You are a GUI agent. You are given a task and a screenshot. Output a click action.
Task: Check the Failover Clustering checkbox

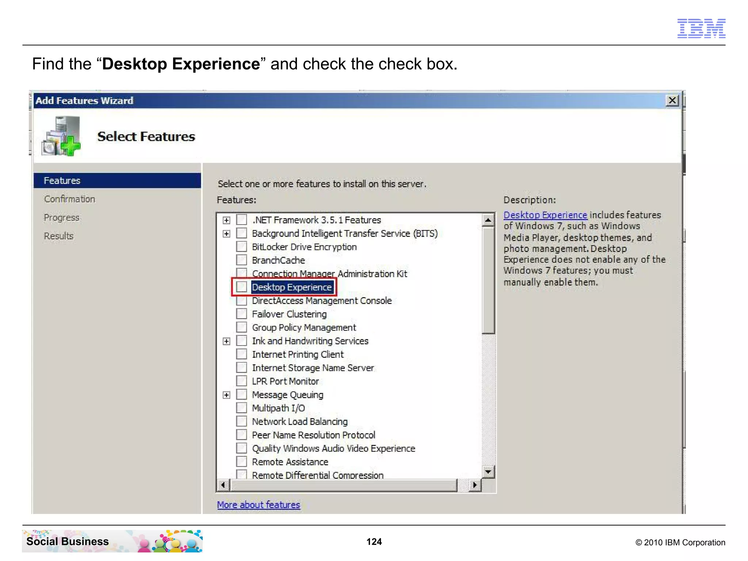pyautogui.click(x=241, y=314)
